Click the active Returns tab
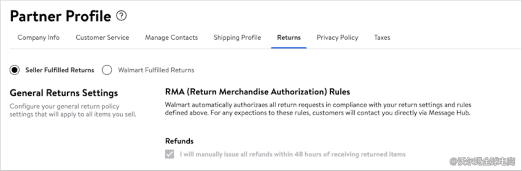This screenshot has height=171, width=522. pyautogui.click(x=289, y=38)
